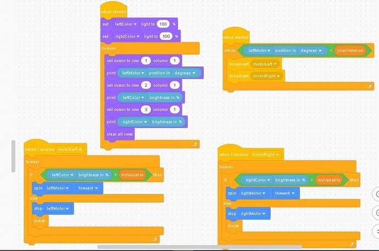The width and height of the screenshot is (379, 251).
Task: Select the break block under stop leftMotor
Action: click(x=40, y=221)
